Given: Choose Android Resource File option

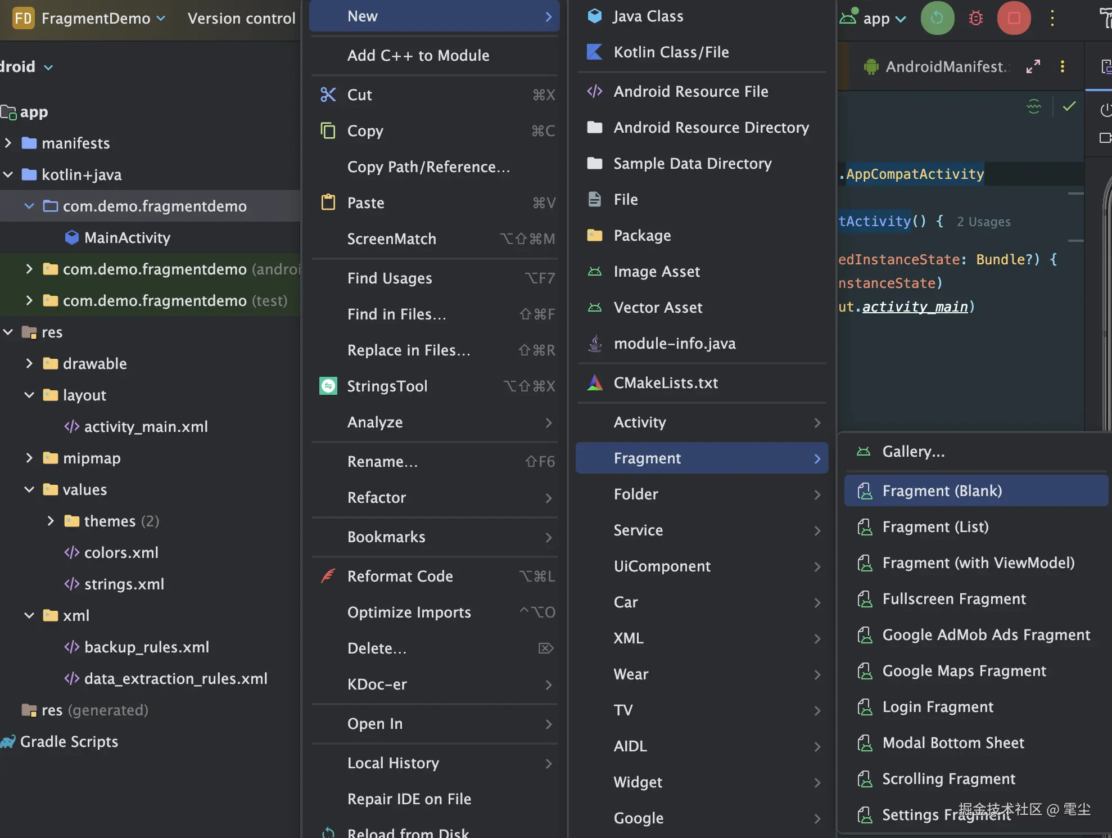Looking at the screenshot, I should (x=690, y=91).
